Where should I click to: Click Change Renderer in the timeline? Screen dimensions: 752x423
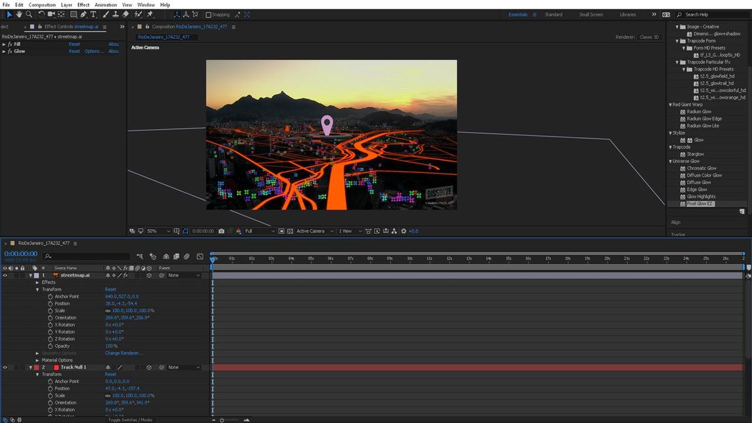(123, 353)
